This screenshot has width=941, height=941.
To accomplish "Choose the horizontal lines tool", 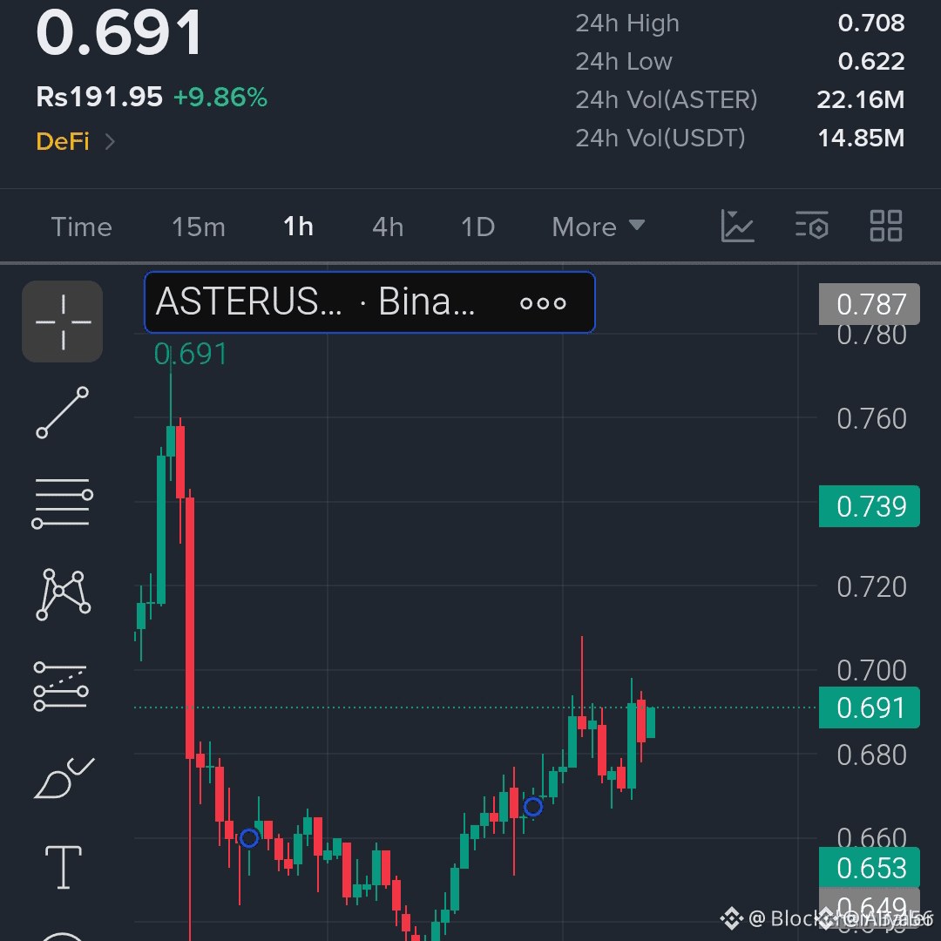I will (x=63, y=503).
